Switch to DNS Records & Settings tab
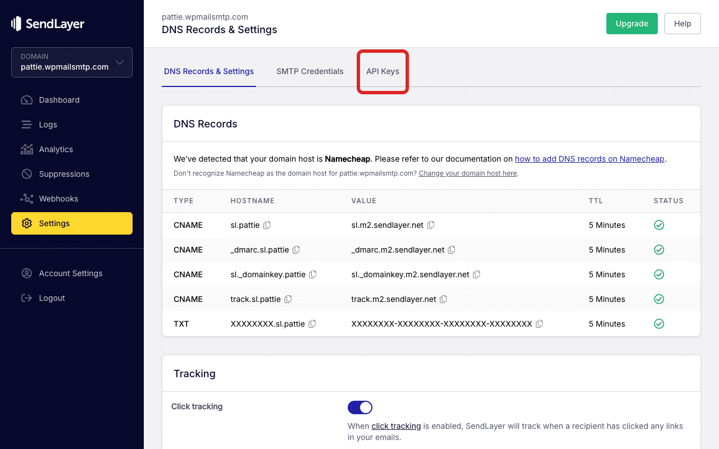Screen dimensions: 719x449 pos(209,71)
